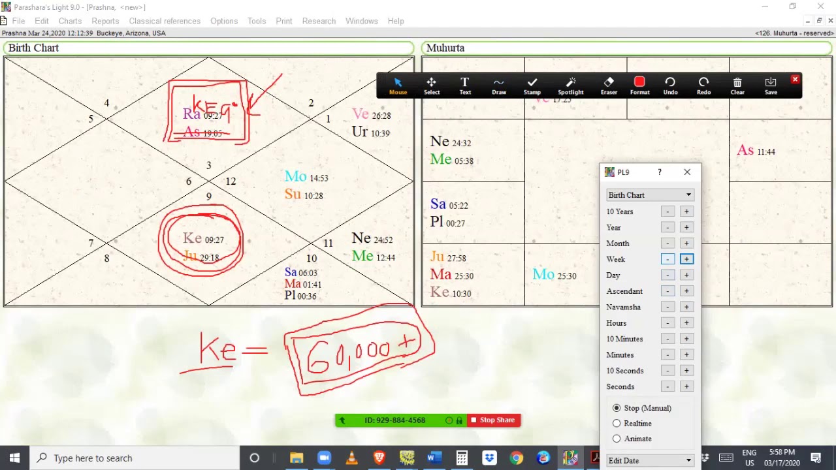
Task: Increase by 10 Minutes
Action: click(x=686, y=339)
